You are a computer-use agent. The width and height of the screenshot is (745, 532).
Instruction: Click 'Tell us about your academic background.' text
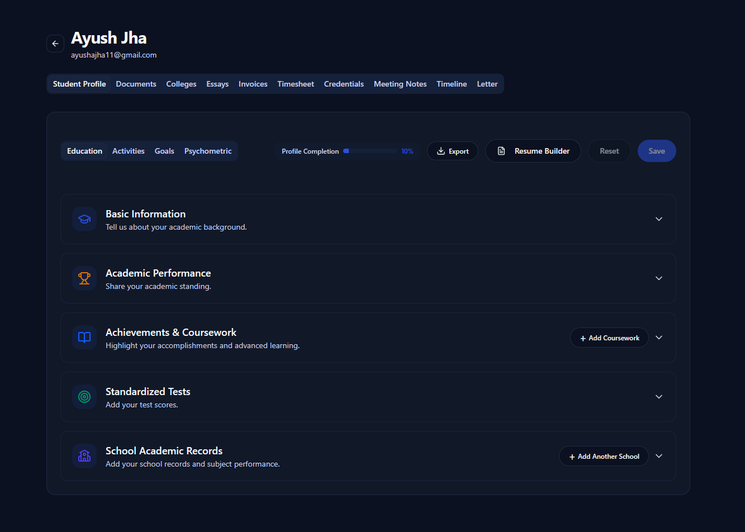click(176, 227)
